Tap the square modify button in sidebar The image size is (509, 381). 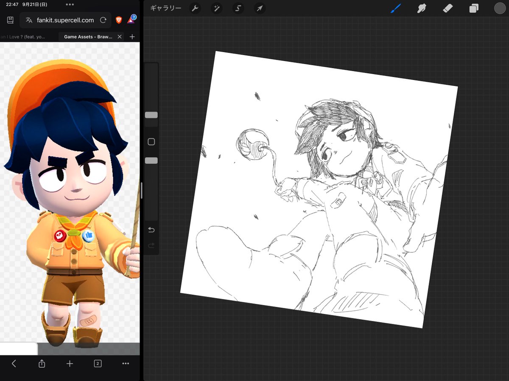click(151, 142)
